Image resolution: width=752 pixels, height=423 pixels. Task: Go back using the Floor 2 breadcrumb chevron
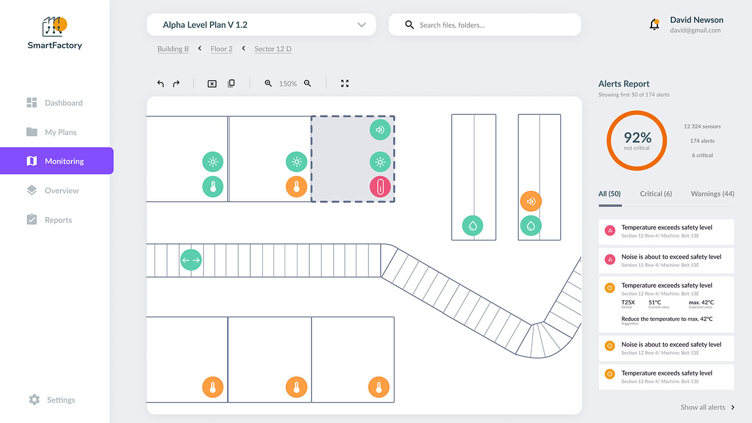pos(243,48)
